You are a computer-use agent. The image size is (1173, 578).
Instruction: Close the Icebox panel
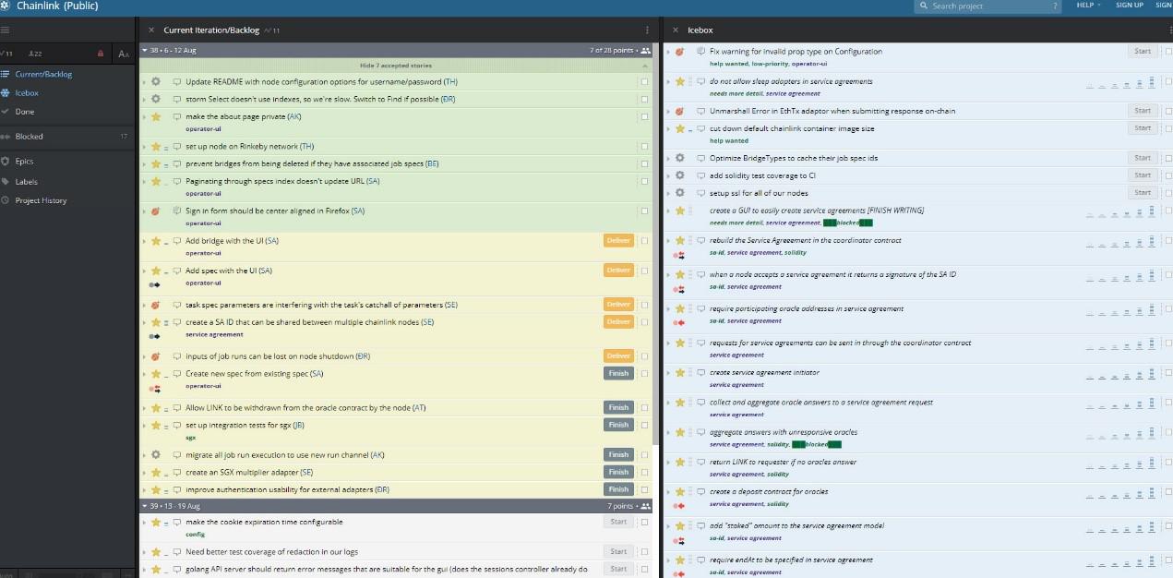[676, 30]
